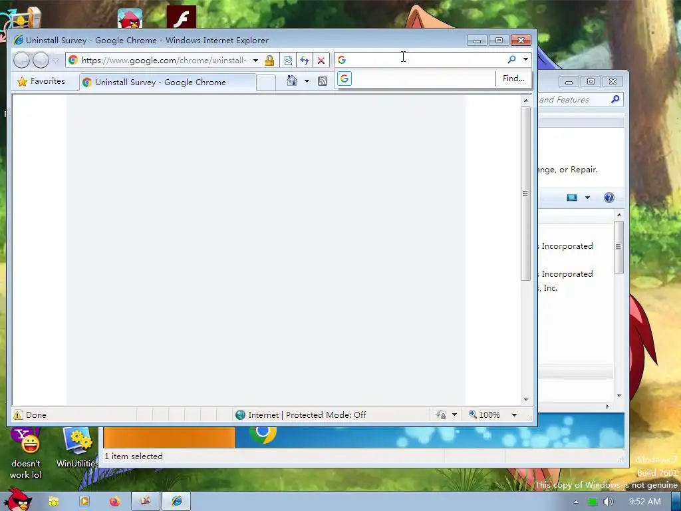Open the search provider options dropdown

(525, 59)
